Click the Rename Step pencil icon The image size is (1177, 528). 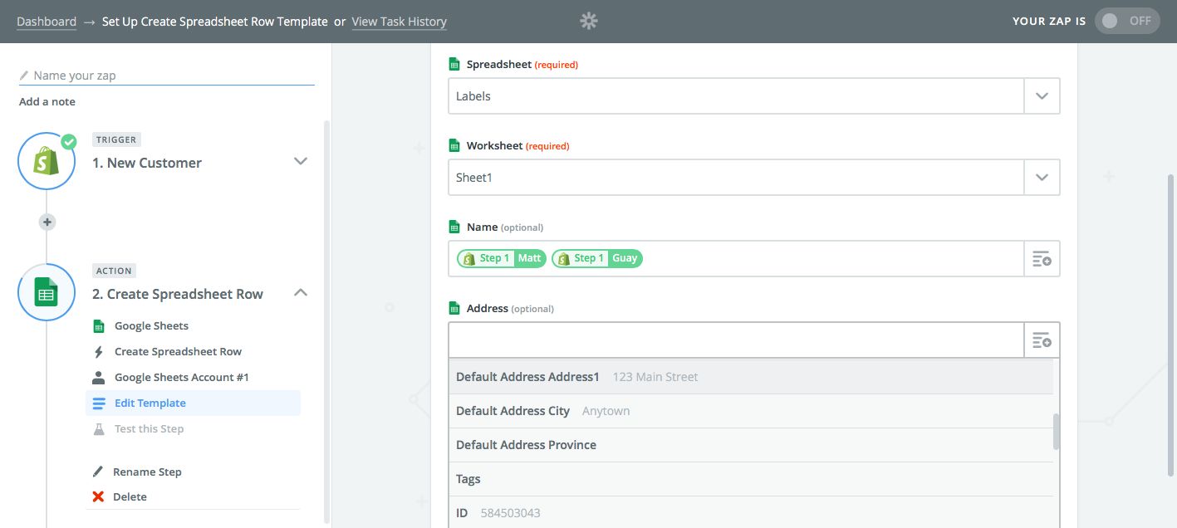[98, 472]
